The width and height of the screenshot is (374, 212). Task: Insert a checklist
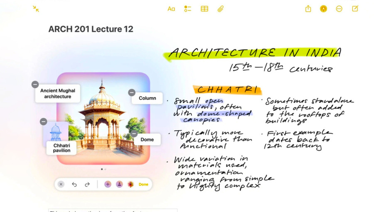pos(187,9)
